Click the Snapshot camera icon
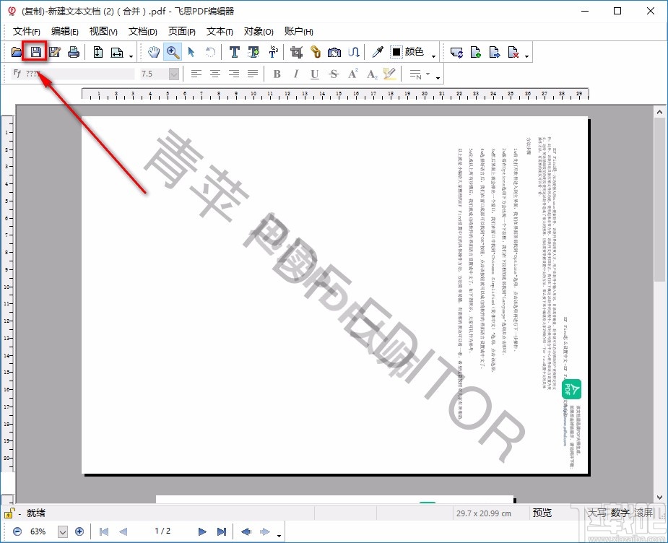The image size is (668, 543). [334, 52]
